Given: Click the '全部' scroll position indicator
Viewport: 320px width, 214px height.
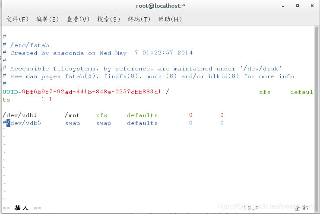Looking at the screenshot, I should [x=301, y=208].
